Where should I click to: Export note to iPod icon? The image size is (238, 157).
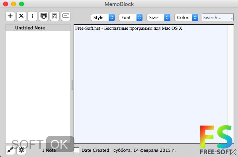[55, 16]
